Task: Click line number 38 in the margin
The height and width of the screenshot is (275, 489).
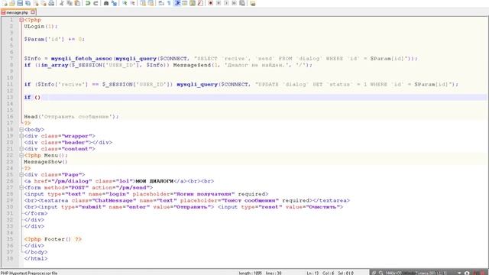Action: (10, 258)
